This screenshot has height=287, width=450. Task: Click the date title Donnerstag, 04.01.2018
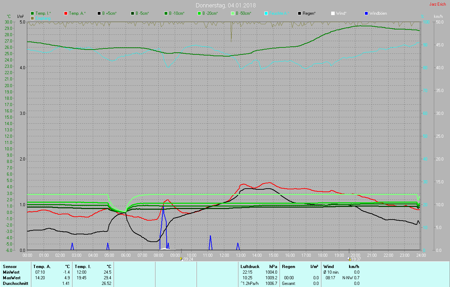click(x=226, y=5)
